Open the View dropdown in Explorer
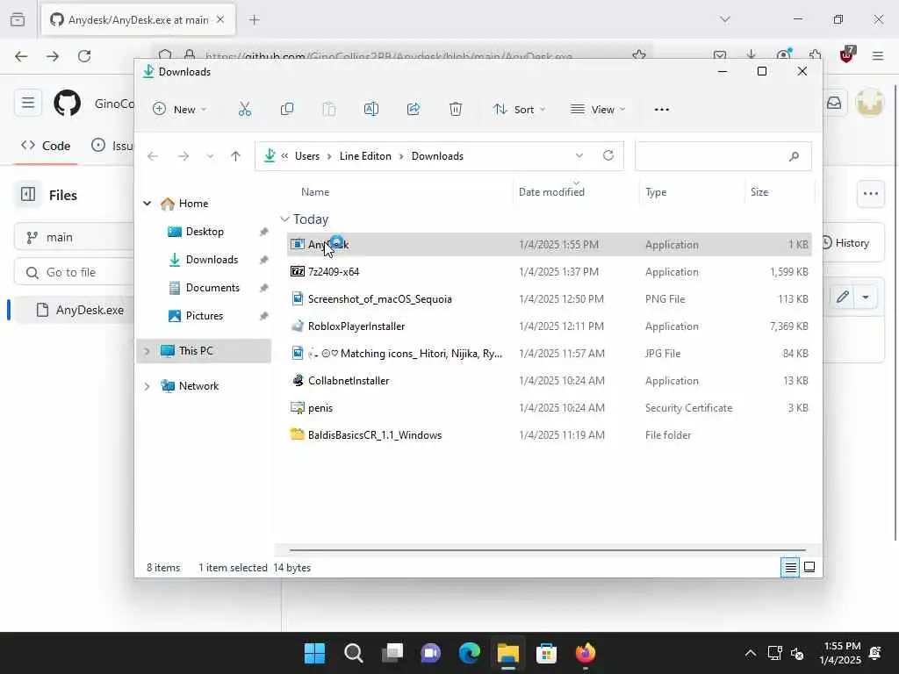The height and width of the screenshot is (674, 899). (598, 109)
